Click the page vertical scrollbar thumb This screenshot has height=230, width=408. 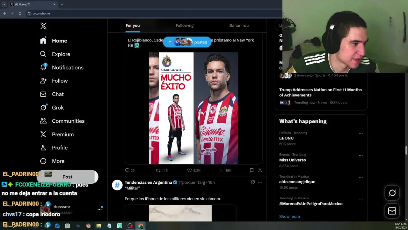point(406,150)
